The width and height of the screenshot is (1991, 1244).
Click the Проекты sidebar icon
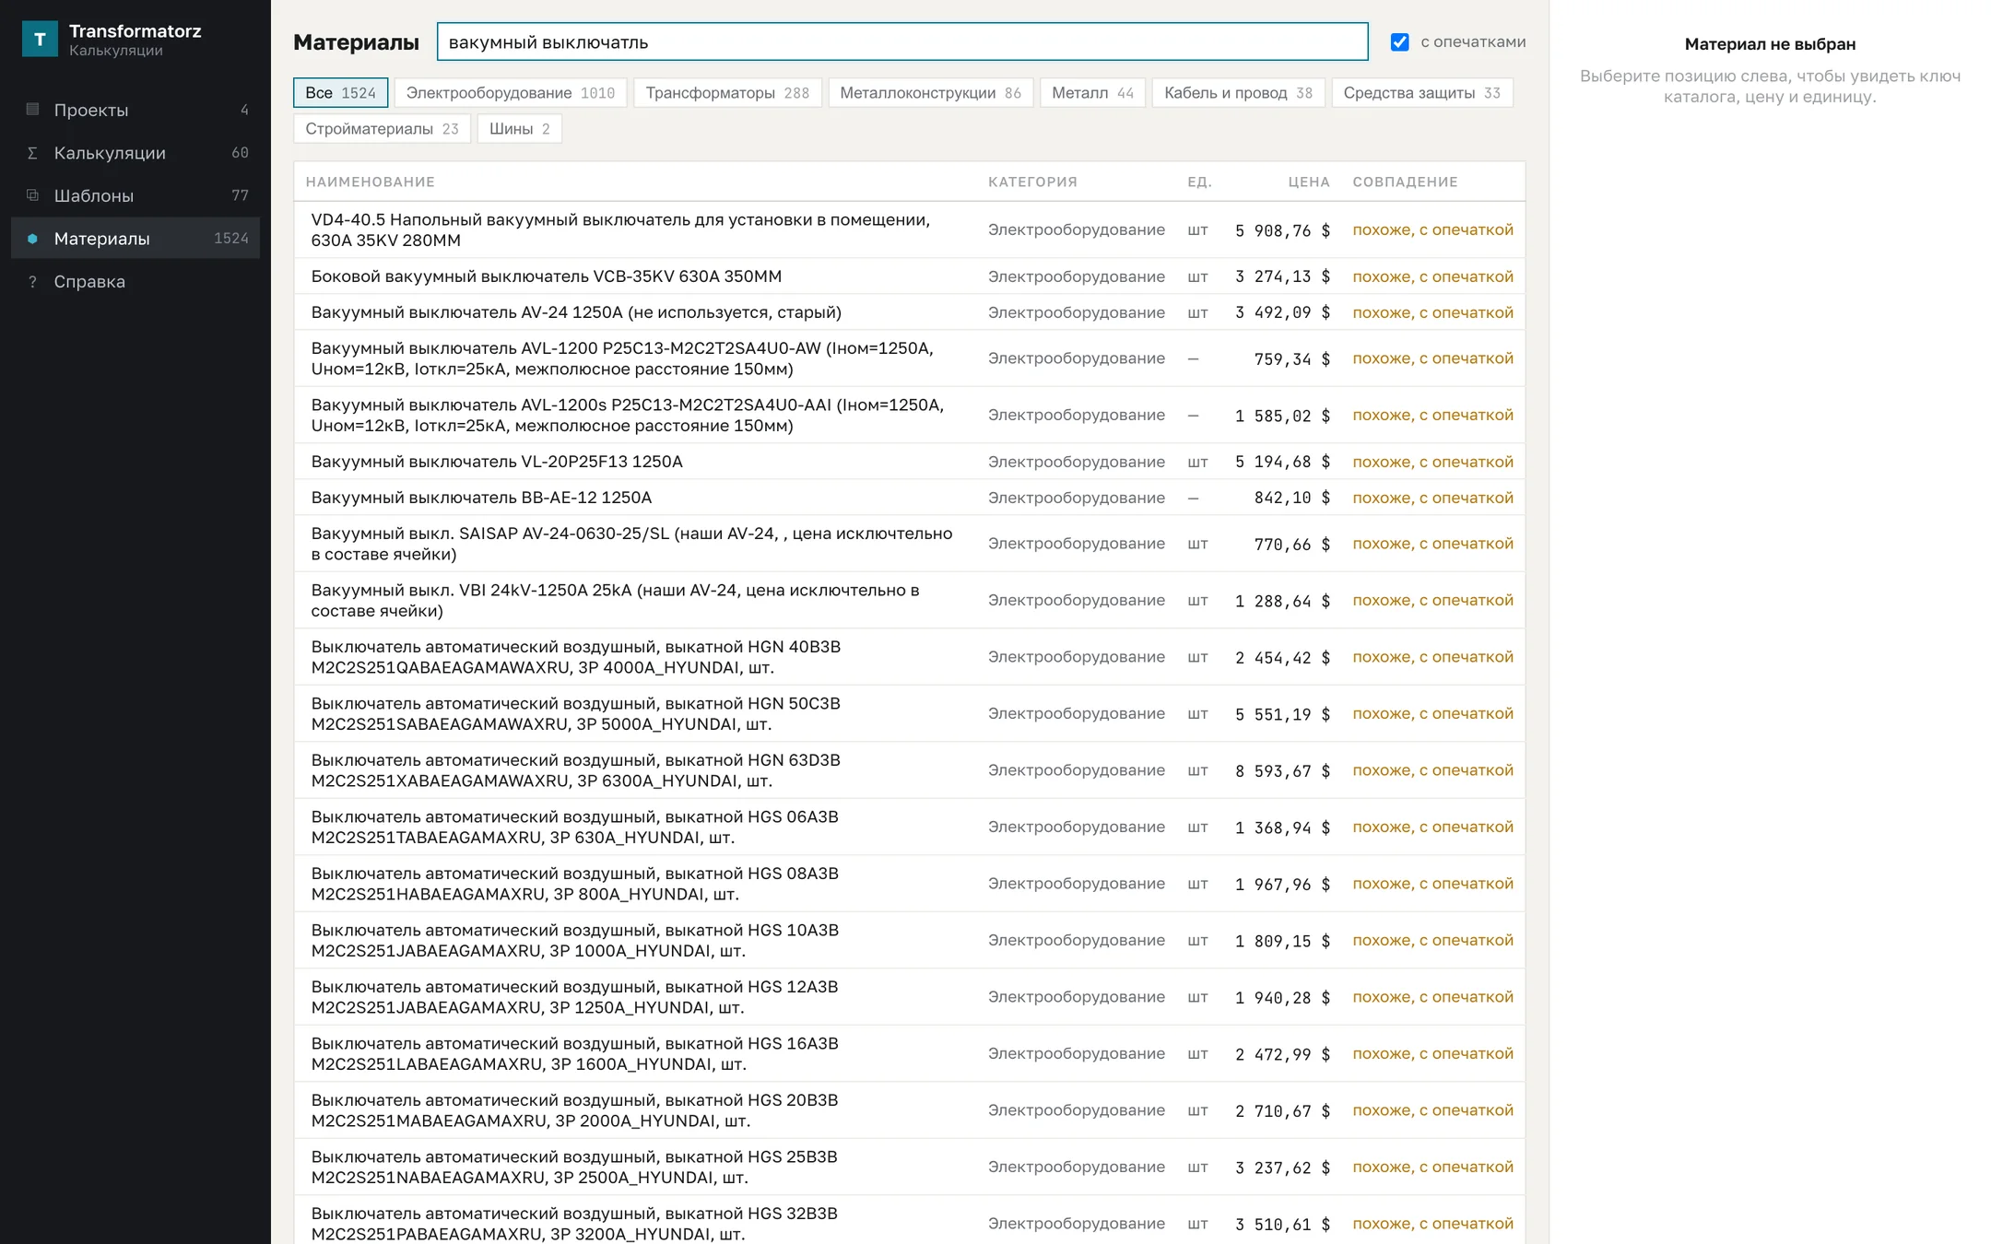(x=32, y=110)
